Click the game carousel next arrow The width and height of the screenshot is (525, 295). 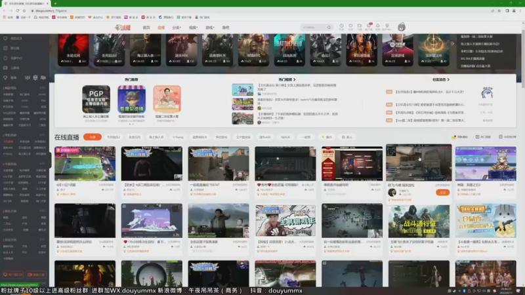pos(452,43)
